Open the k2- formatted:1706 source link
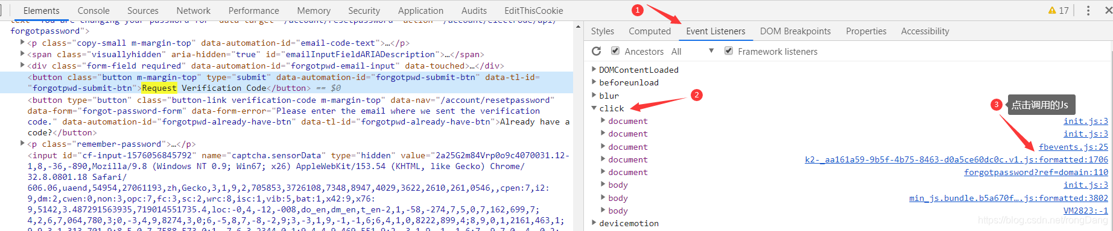Screen dimensions: 1113x231 (x=956, y=159)
